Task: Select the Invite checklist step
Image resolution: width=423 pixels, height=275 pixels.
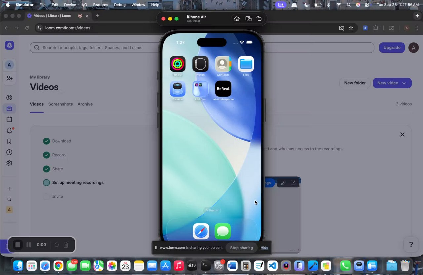Action: point(58,196)
